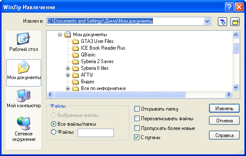
Task: Click the folder icon beside АГТУ
Action: pyautogui.click(x=76, y=75)
